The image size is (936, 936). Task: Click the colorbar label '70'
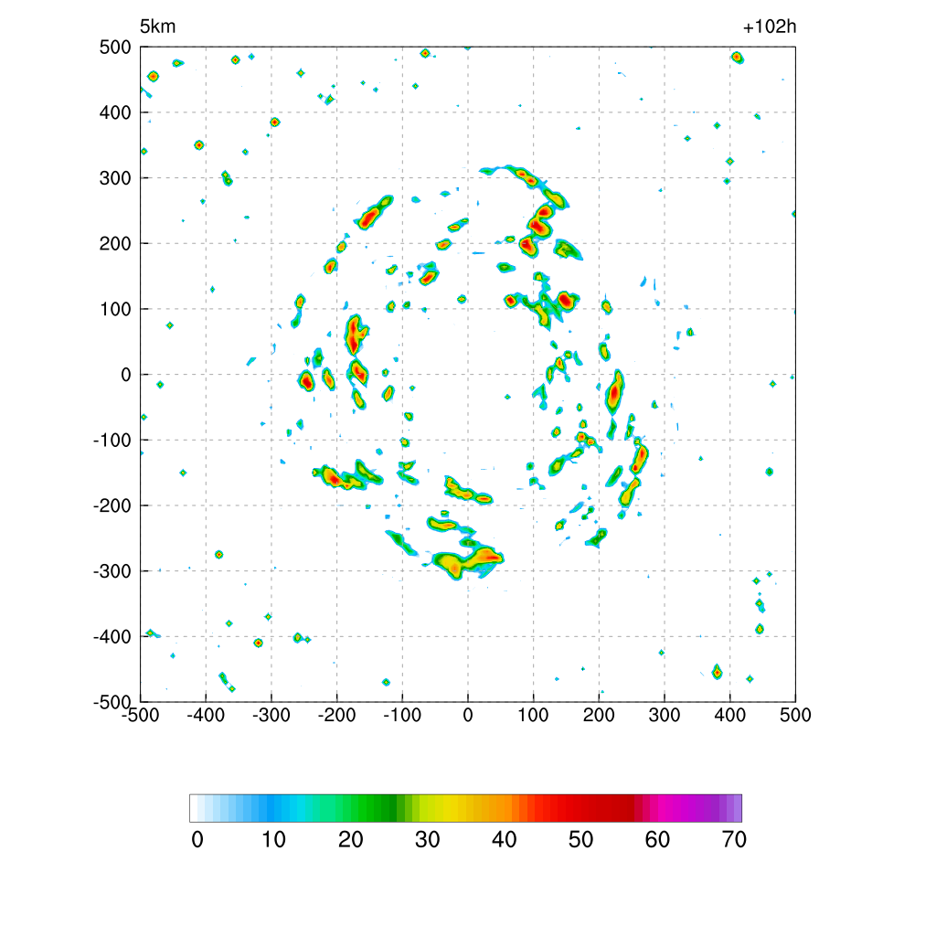click(x=734, y=840)
